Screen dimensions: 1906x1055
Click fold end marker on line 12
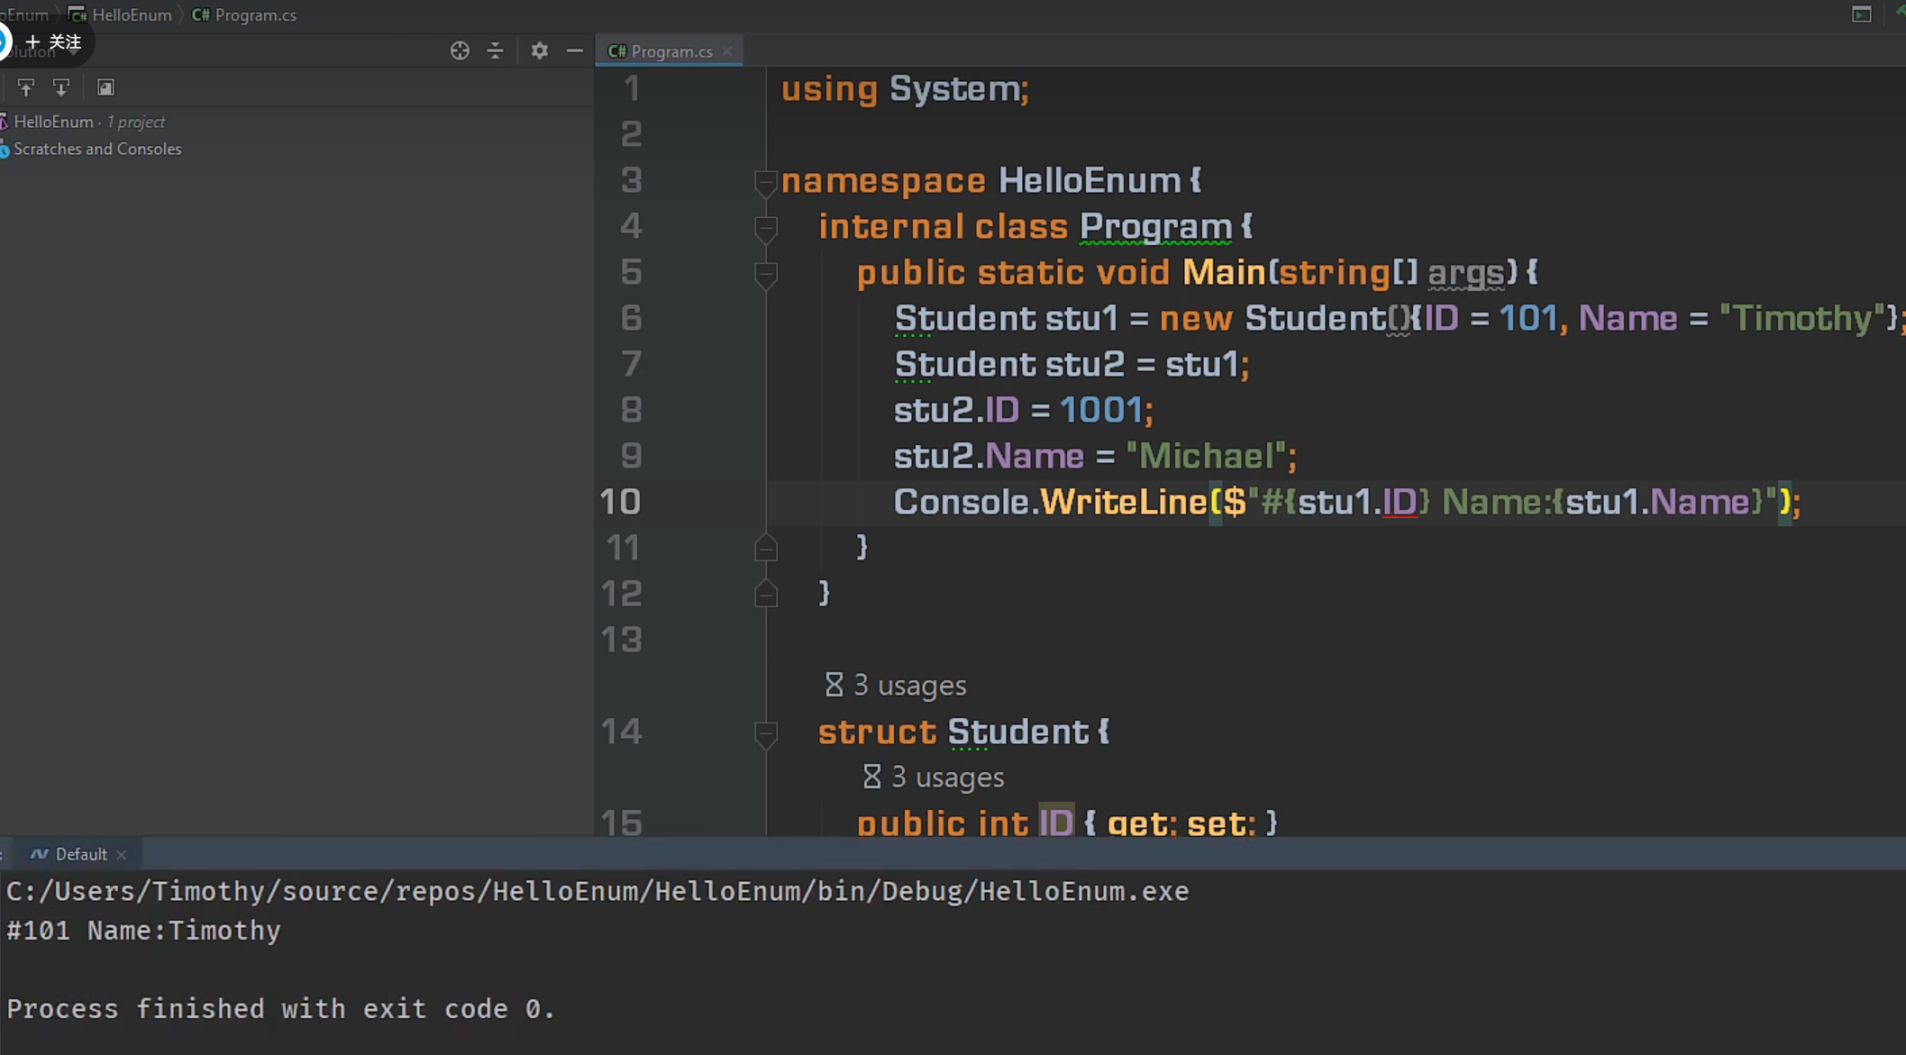[x=765, y=594]
